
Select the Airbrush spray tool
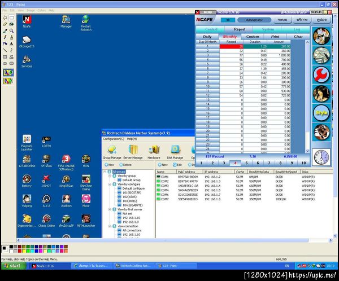point(5,43)
